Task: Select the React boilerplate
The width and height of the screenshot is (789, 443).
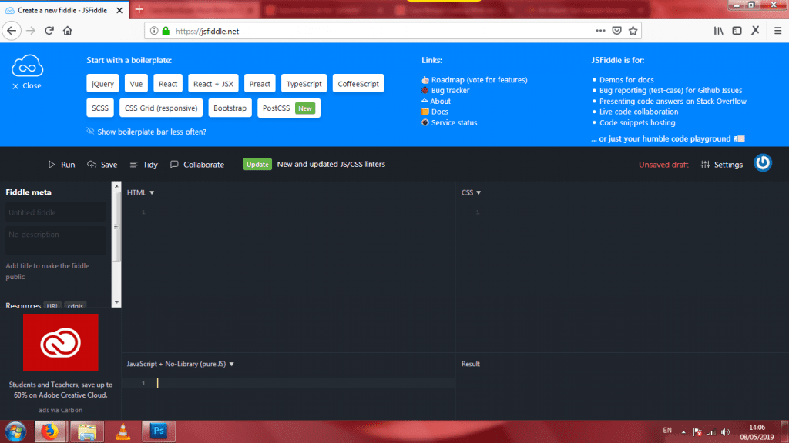Action: coord(167,83)
